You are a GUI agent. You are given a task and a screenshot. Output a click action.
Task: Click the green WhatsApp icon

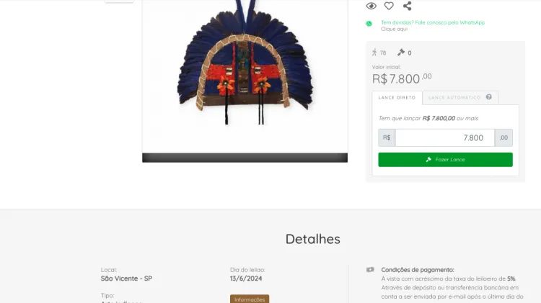pyautogui.click(x=369, y=24)
